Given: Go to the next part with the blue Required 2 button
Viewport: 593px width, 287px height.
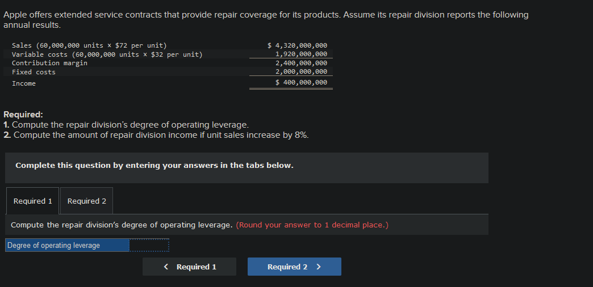Looking at the screenshot, I should click(x=294, y=267).
